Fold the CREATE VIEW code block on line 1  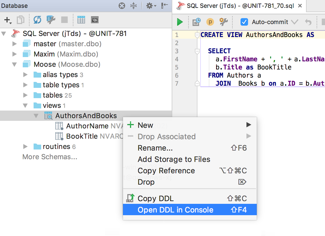[197, 35]
